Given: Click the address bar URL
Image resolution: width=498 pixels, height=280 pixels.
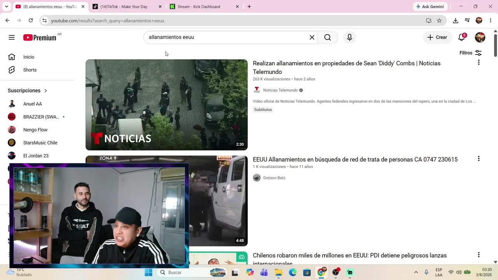Looking at the screenshot, I should 108,21.
